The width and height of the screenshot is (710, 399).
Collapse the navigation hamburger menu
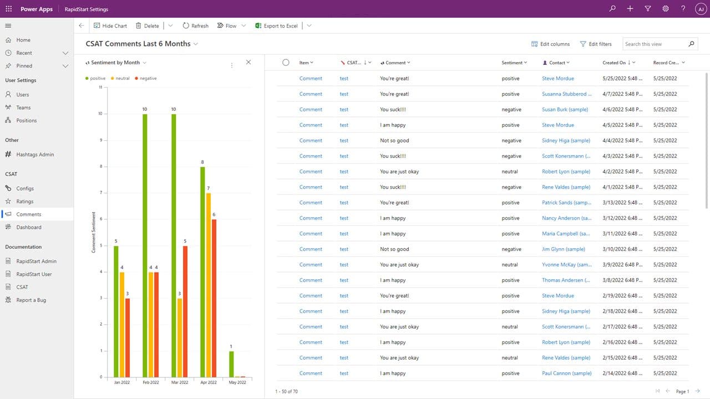coord(8,25)
